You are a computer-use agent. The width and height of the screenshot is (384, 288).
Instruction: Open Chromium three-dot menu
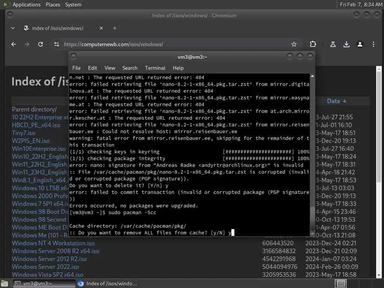point(373,44)
